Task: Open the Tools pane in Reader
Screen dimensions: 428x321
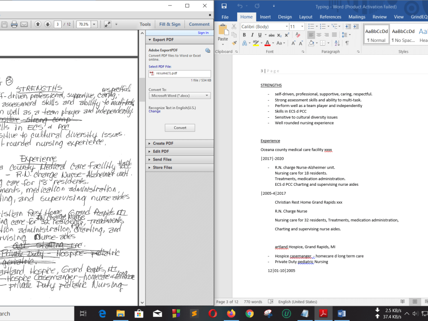Action: click(145, 24)
